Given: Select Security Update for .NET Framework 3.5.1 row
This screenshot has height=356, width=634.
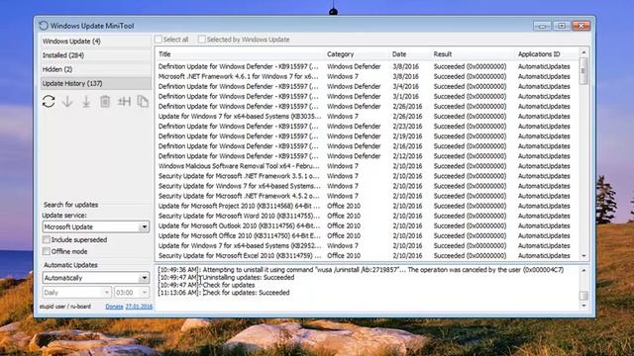Looking at the screenshot, I should click(x=368, y=176).
